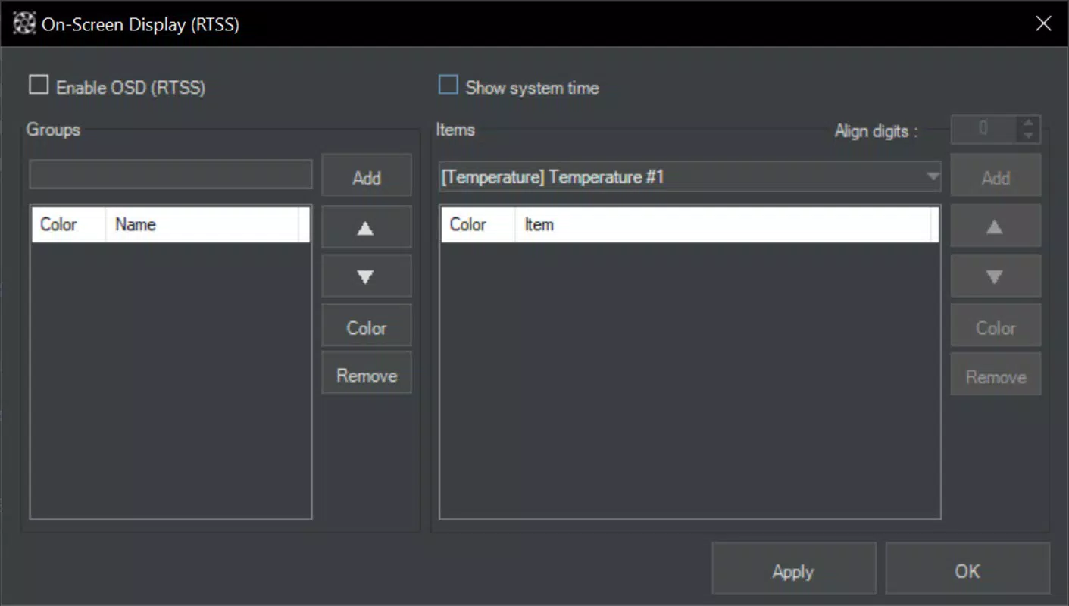
Task: Click Color button in the Items panel
Action: [x=995, y=326]
